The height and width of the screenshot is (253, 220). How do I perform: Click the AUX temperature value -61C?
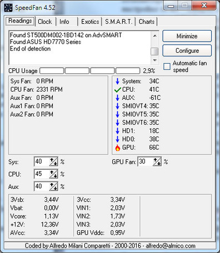(155, 98)
